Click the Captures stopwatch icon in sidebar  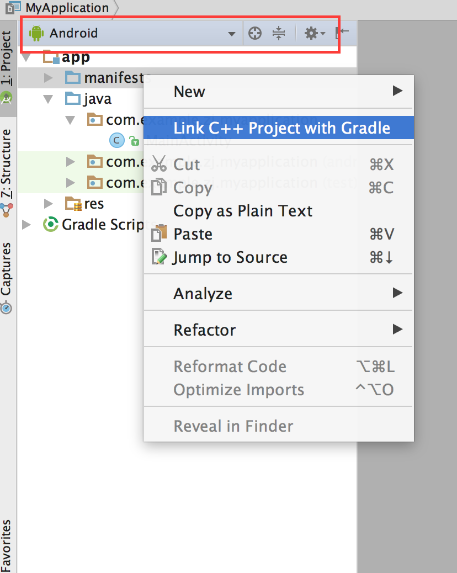pos(6,307)
